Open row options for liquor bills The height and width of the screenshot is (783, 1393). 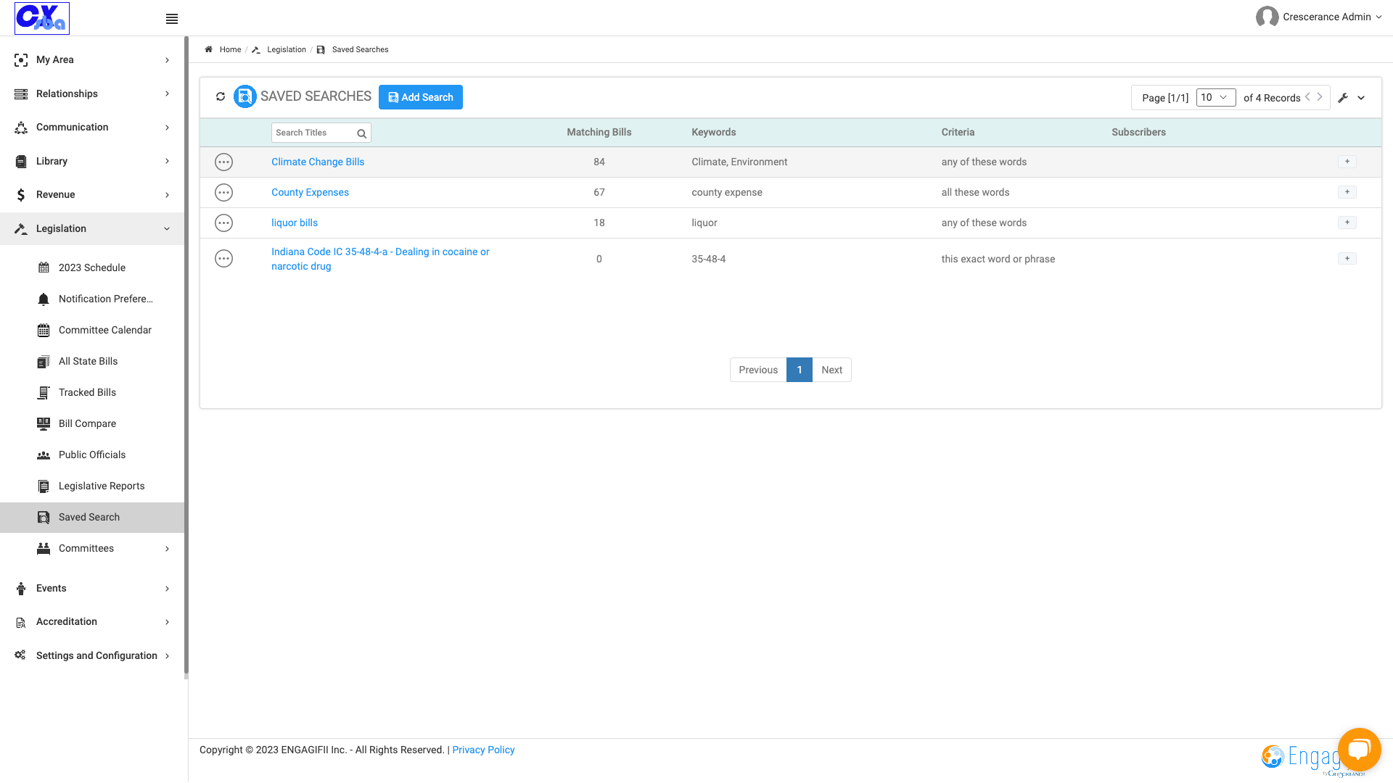point(224,223)
